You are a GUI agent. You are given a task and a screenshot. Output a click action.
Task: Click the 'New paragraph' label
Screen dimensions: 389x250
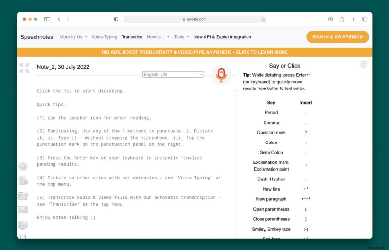point(271,199)
